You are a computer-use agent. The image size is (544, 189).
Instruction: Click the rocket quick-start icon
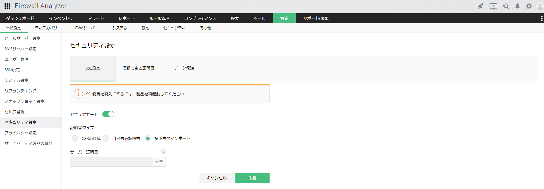coord(480,6)
